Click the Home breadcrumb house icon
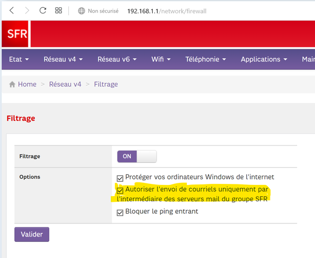Screen dimensions: 315x258 pos(12,85)
